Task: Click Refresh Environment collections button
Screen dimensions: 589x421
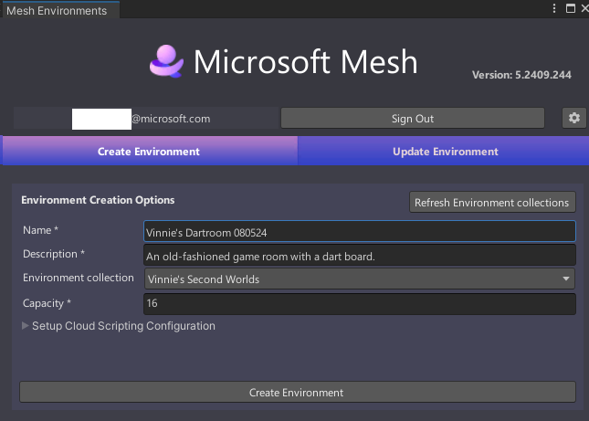Action: coord(492,203)
